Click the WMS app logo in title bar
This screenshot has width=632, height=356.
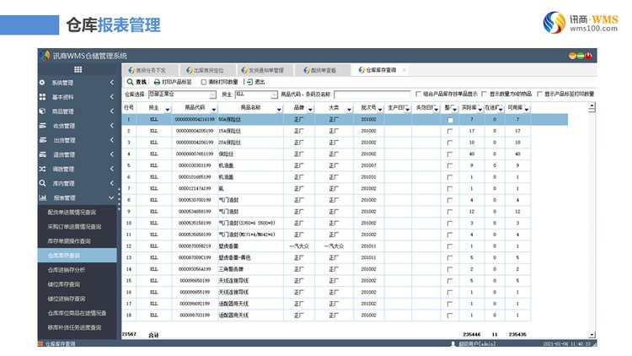pos(46,56)
